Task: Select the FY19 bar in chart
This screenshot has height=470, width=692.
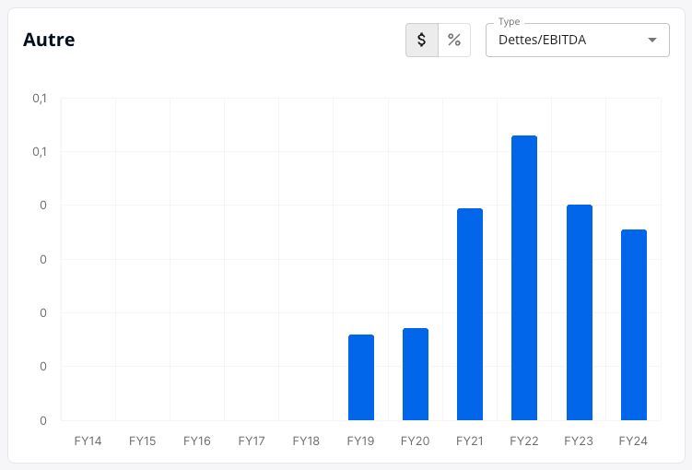Action: pyautogui.click(x=361, y=377)
